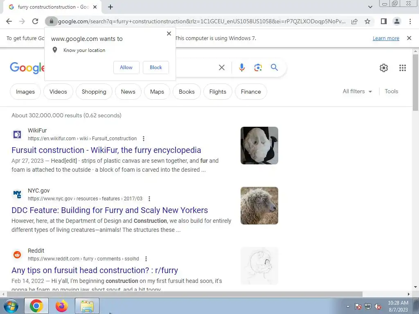This screenshot has width=419, height=314.
Task: Open the search Tools options
Action: click(x=391, y=91)
